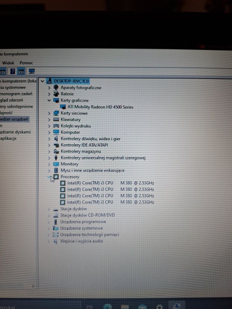This screenshot has height=309, width=232.
Task: Select the first Intel Core i3 CPU entry
Action: click(x=111, y=183)
